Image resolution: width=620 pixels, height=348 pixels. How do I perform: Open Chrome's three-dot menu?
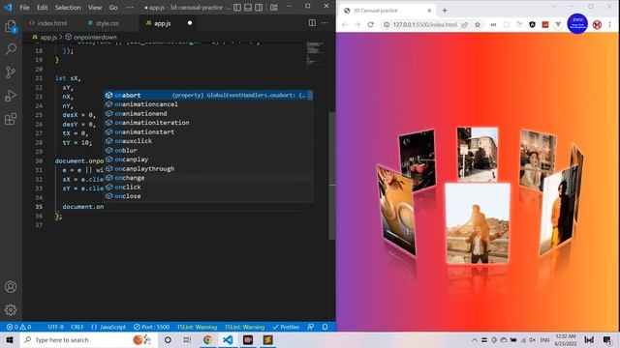(x=610, y=24)
